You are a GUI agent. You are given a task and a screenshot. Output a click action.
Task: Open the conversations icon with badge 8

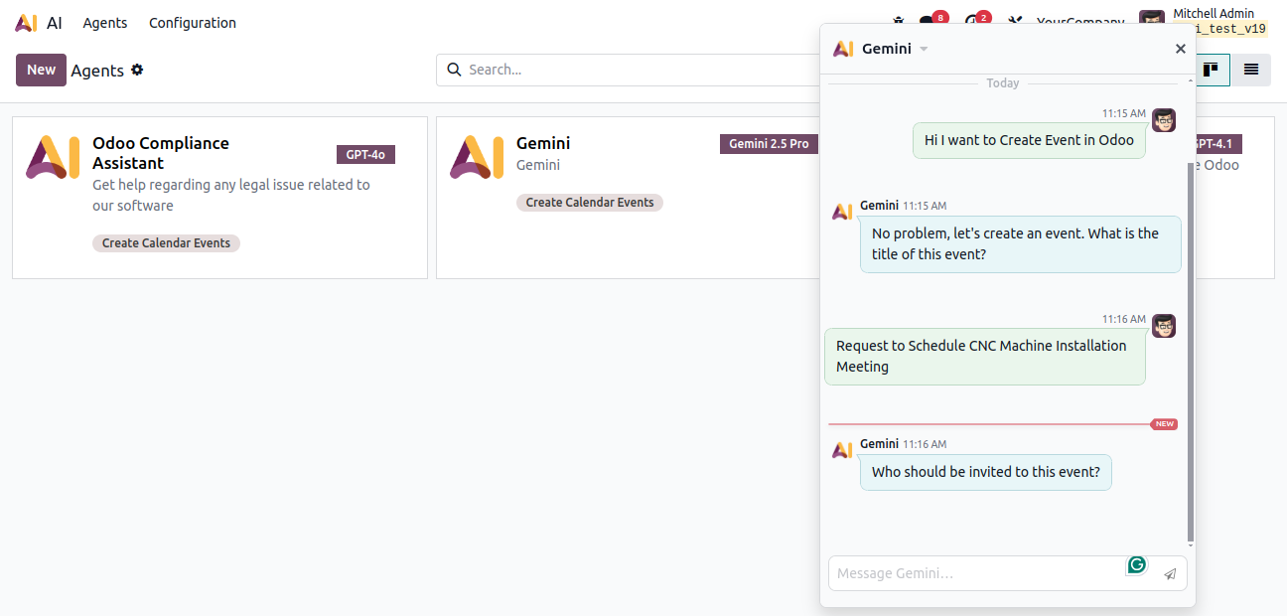[x=928, y=22]
